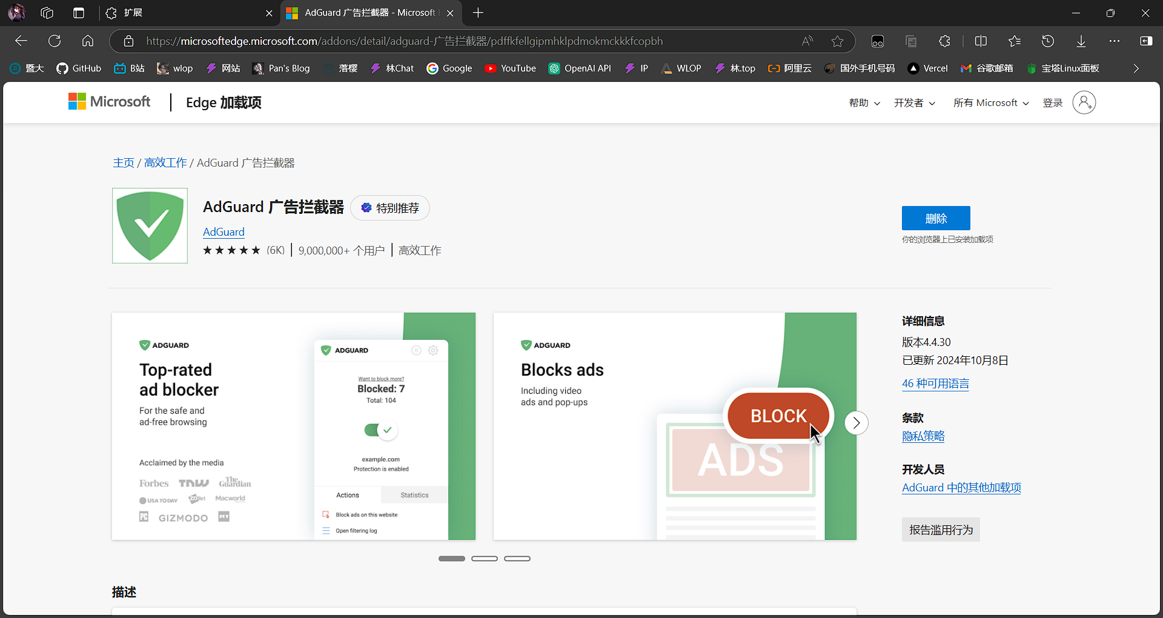This screenshot has width=1163, height=618.
Task: Close the 扩展 tab
Action: point(269,13)
